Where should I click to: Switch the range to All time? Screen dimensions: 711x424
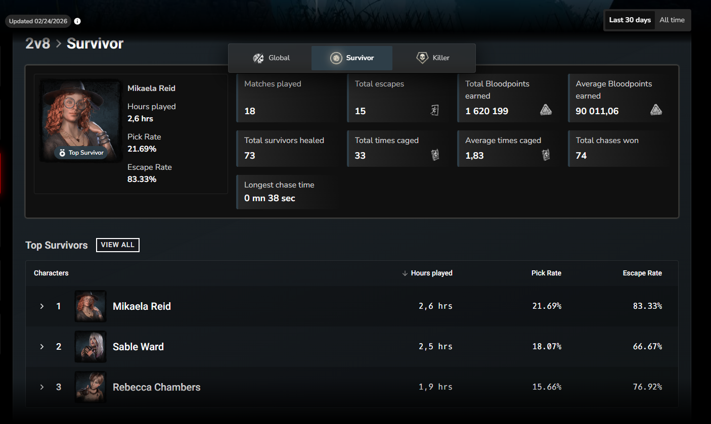672,20
